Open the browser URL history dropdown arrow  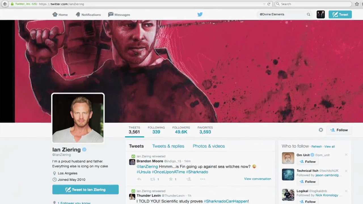click(x=264, y=4)
